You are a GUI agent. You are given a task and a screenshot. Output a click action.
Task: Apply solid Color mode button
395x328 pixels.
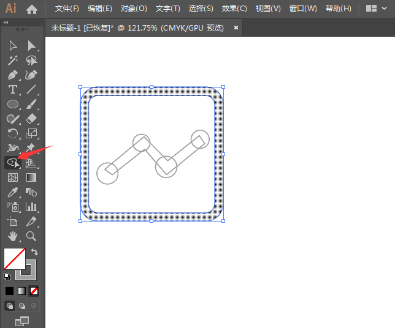point(10,291)
